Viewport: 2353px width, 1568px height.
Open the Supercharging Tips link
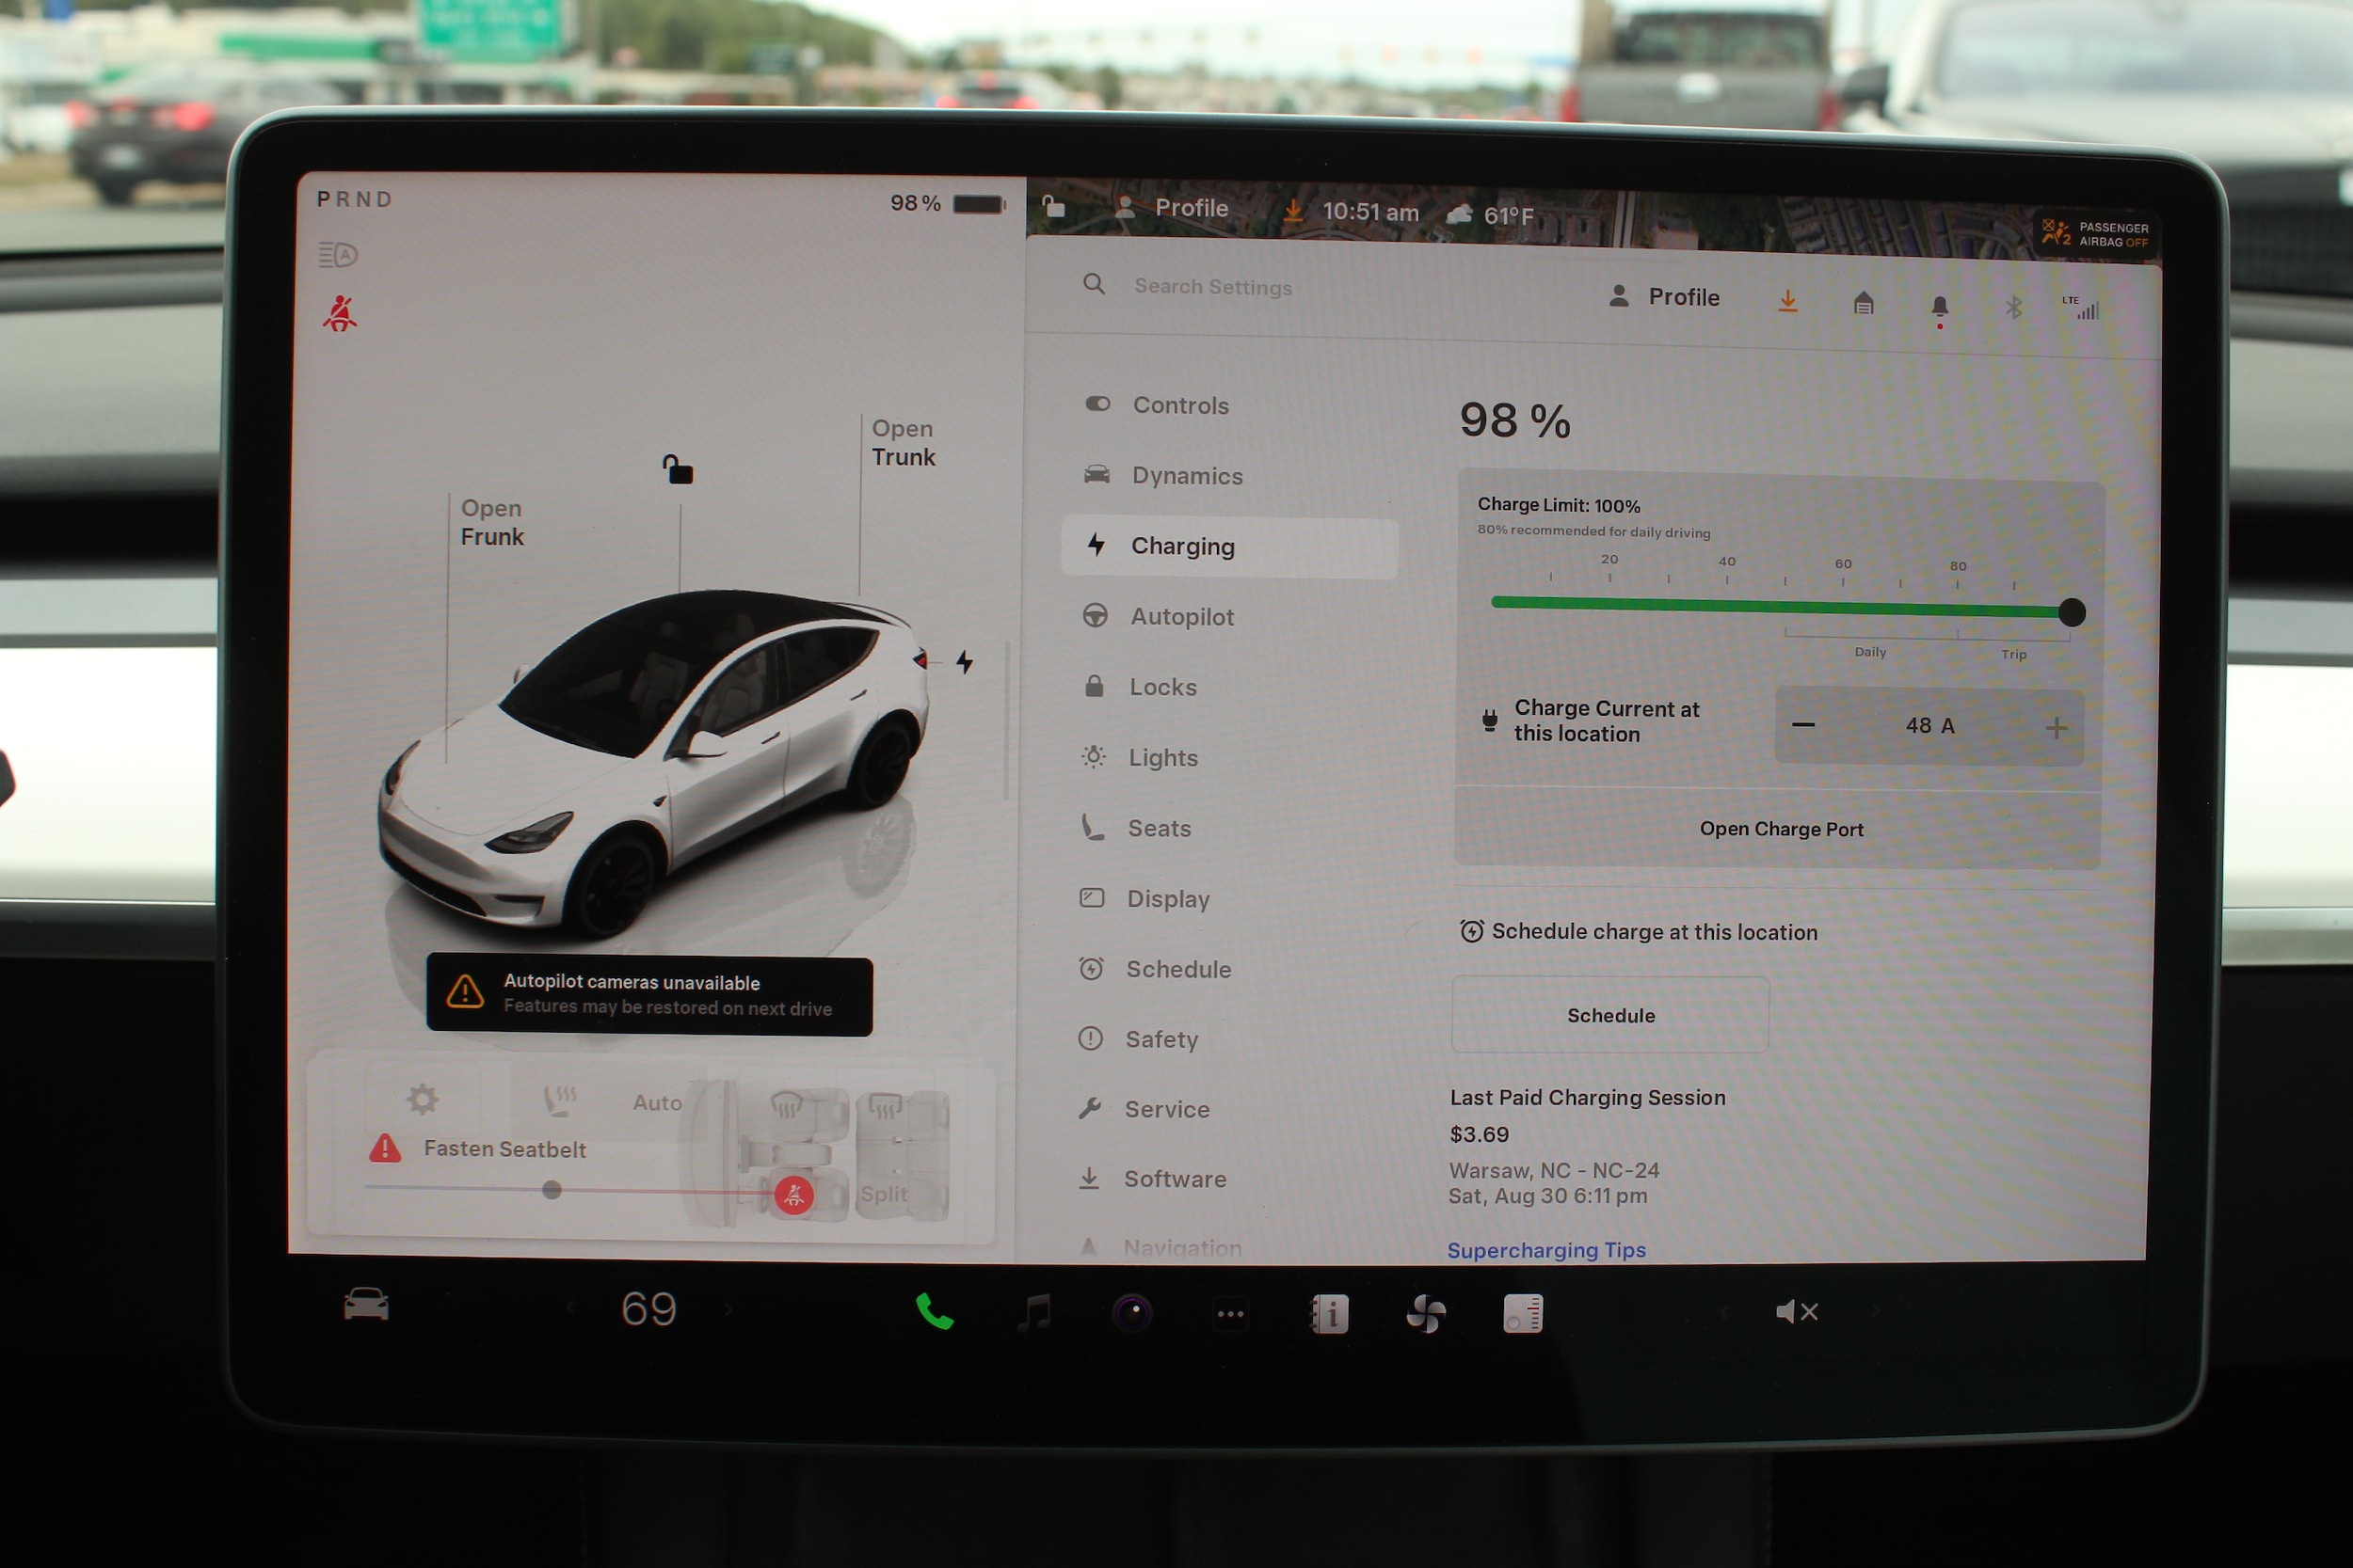pyautogui.click(x=1545, y=1250)
